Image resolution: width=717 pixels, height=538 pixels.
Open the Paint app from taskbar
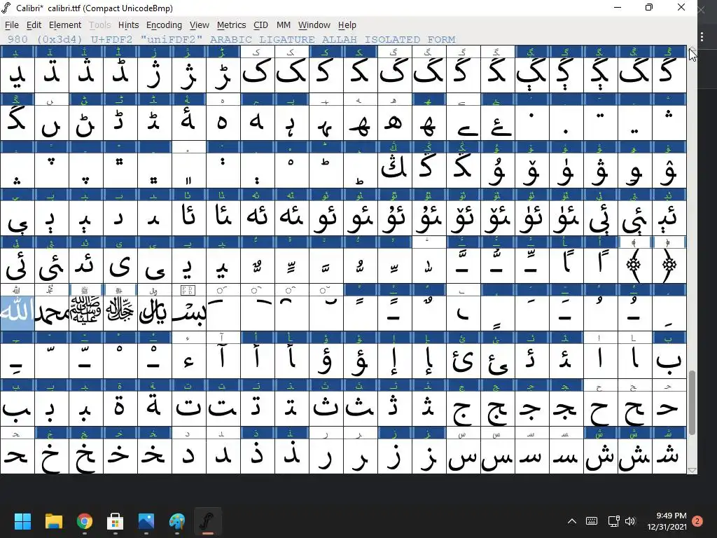(177, 521)
